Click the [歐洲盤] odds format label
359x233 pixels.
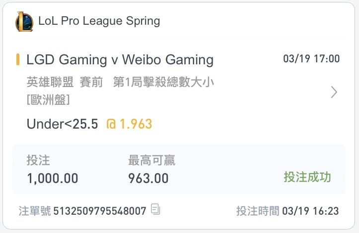pyautogui.click(x=48, y=100)
